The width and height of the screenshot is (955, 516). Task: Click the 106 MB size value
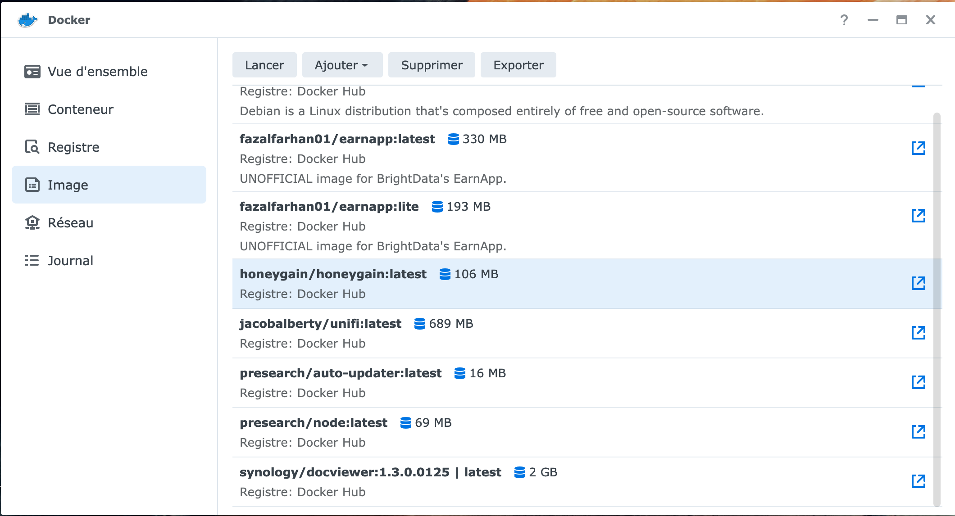[476, 274]
